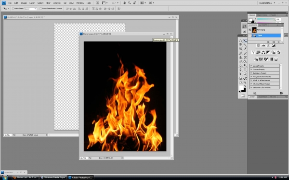The image size is (289, 180).
Task: Select the Pen tool
Action: [x=240, y=70]
